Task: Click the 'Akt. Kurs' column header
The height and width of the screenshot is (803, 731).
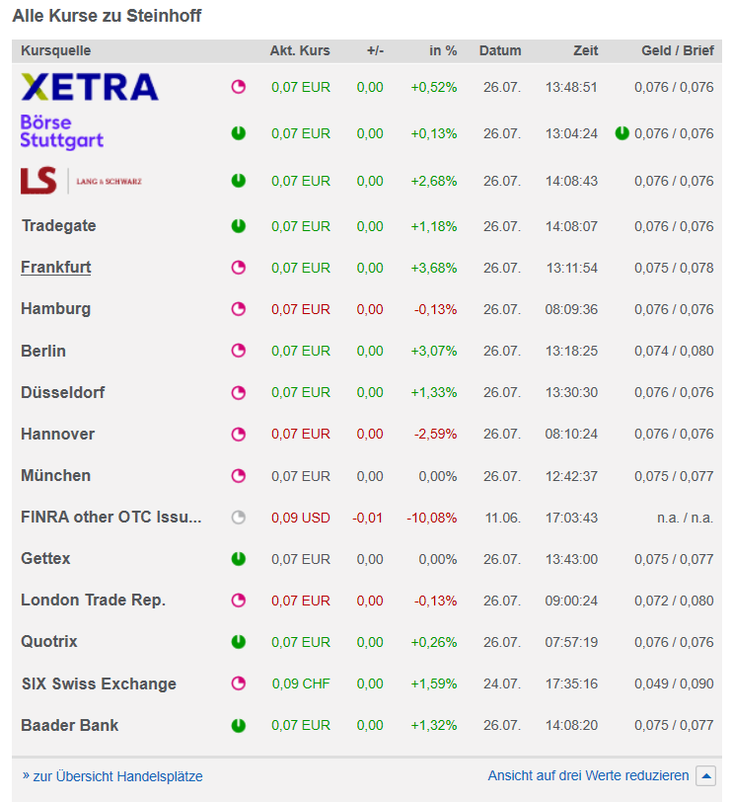Action: [x=300, y=50]
